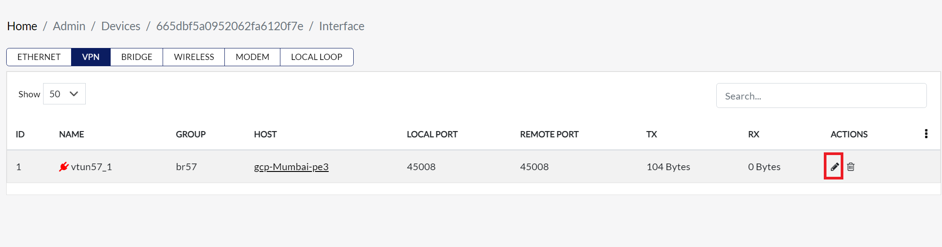Open device 665dbf5a0952062fa6120f7e breadcrumb
Image resolution: width=942 pixels, height=247 pixels.
pos(230,26)
